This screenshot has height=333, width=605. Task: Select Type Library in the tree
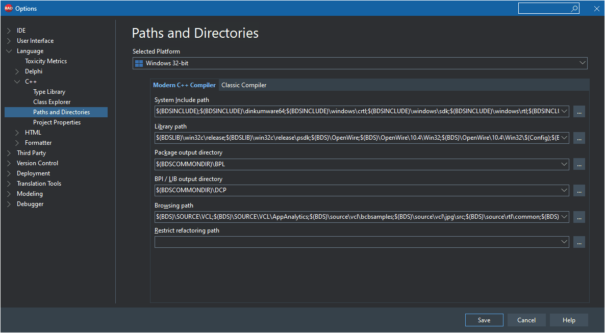[49, 92]
